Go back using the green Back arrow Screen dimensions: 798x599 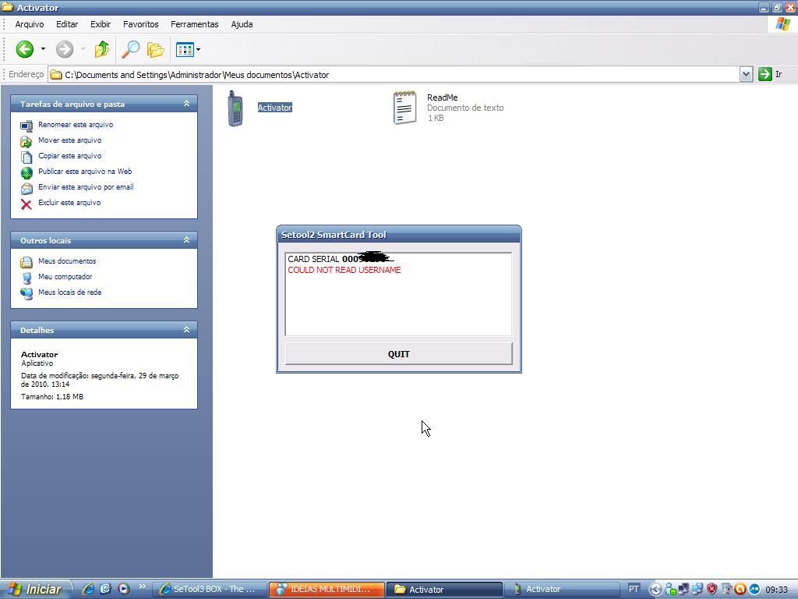click(x=24, y=49)
